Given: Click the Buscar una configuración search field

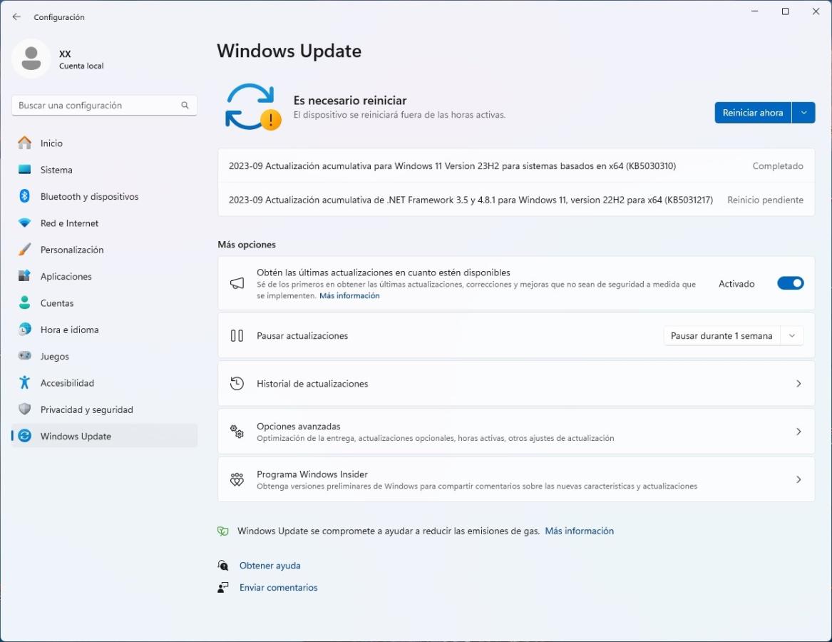Looking at the screenshot, I should coord(96,106).
